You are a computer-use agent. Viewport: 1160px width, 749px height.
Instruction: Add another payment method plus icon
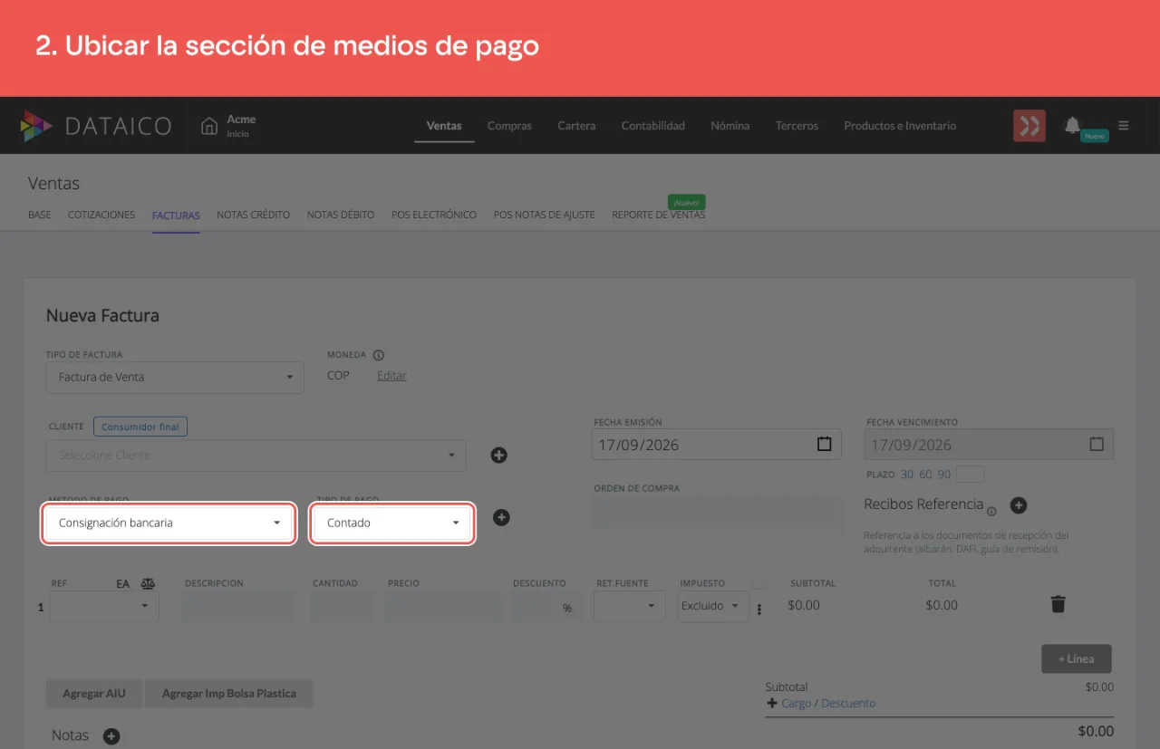pos(501,517)
